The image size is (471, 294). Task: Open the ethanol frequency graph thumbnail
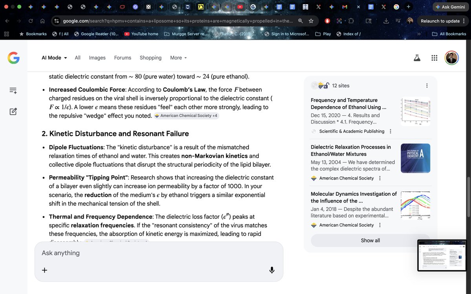pyautogui.click(x=415, y=111)
